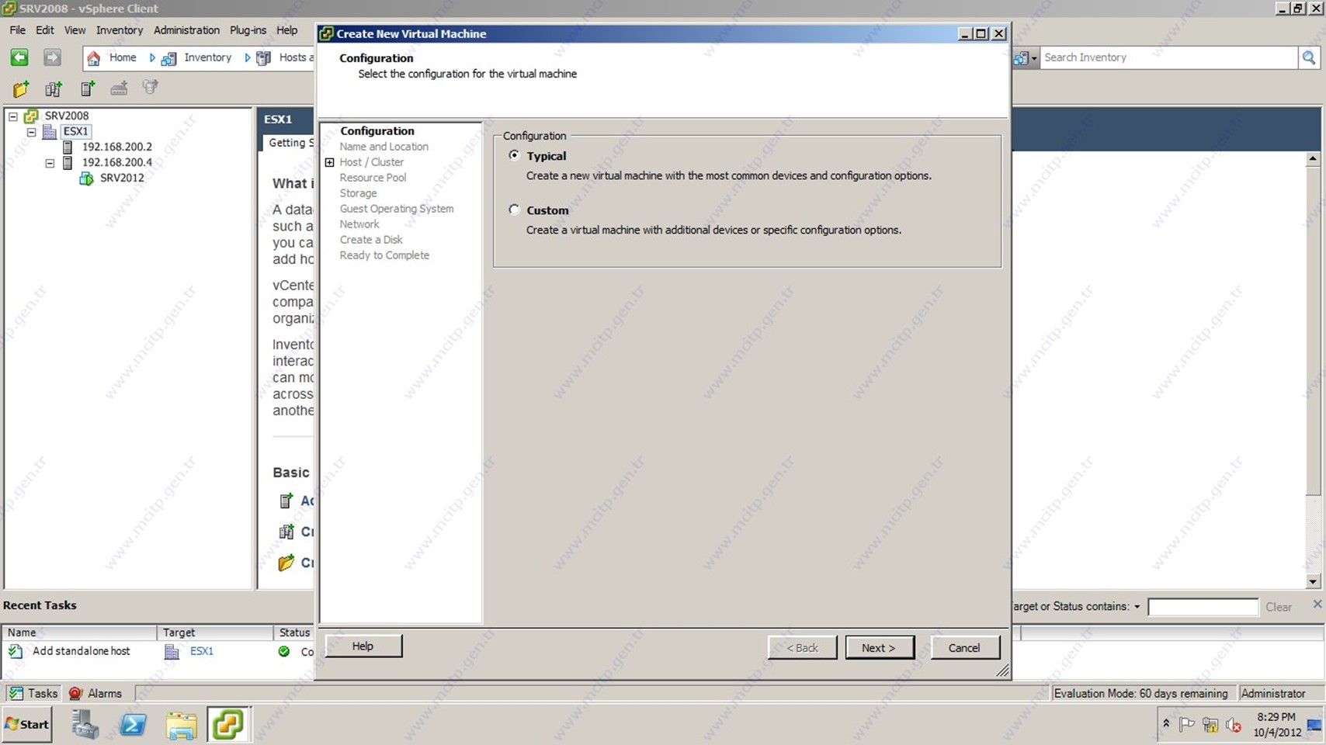1326x745 pixels.
Task: Cancel the Create New Virtual Machine wizard
Action: (965, 647)
